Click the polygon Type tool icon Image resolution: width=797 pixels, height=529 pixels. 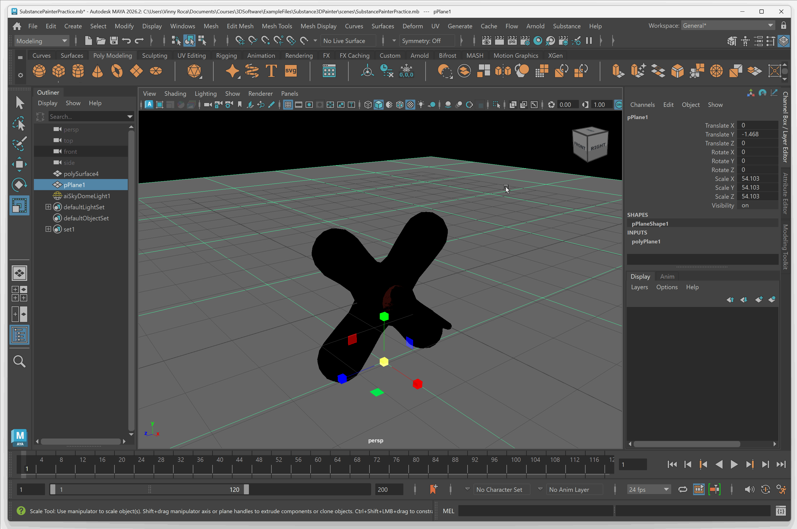271,71
